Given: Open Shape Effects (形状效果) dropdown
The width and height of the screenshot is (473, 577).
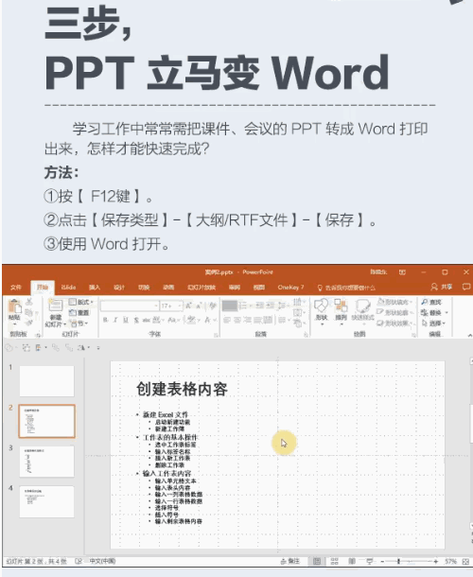Looking at the screenshot, I should click(394, 323).
